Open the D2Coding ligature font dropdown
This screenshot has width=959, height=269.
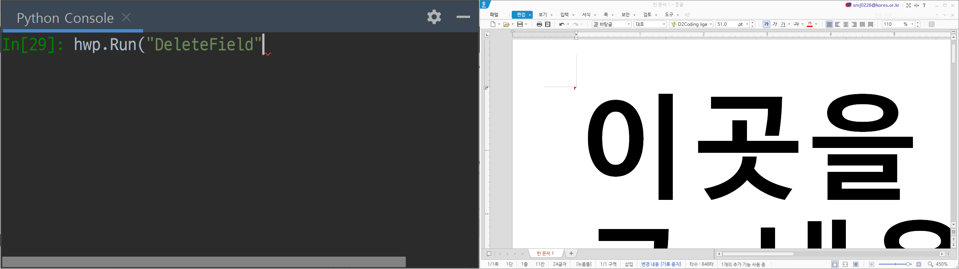(691, 24)
